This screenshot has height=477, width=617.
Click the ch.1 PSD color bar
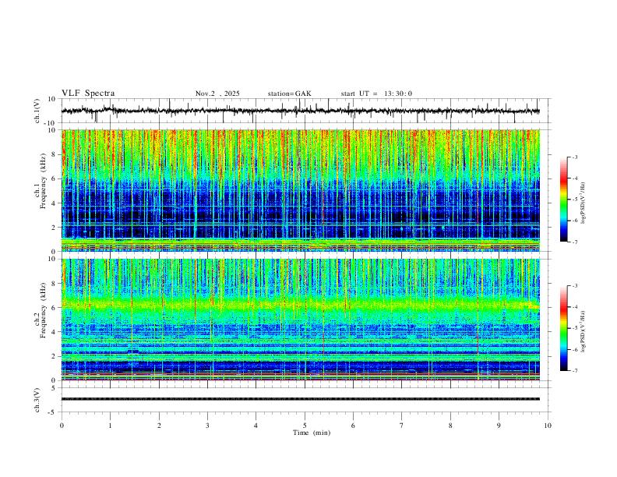(563, 200)
